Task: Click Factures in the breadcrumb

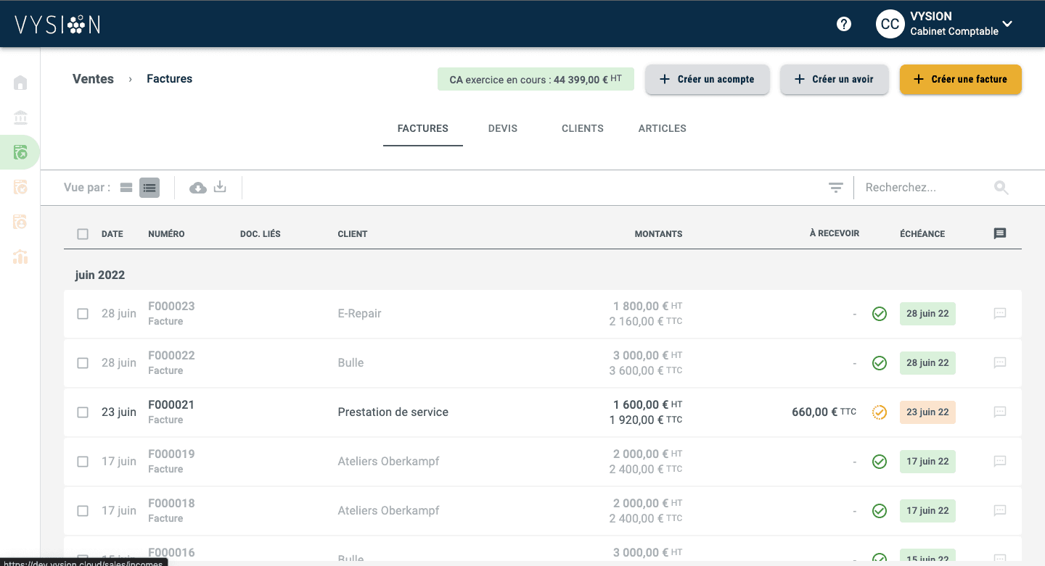Action: click(x=169, y=79)
